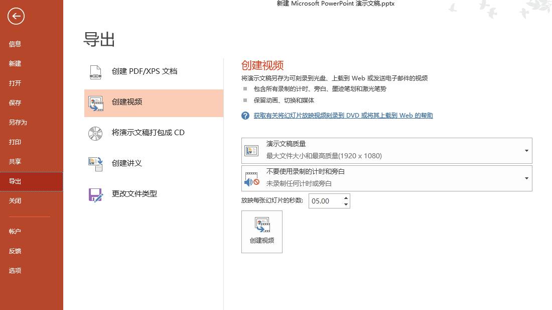This screenshot has height=310, width=552.
Task: Click the 创建讲义 icon
Action: (95, 163)
